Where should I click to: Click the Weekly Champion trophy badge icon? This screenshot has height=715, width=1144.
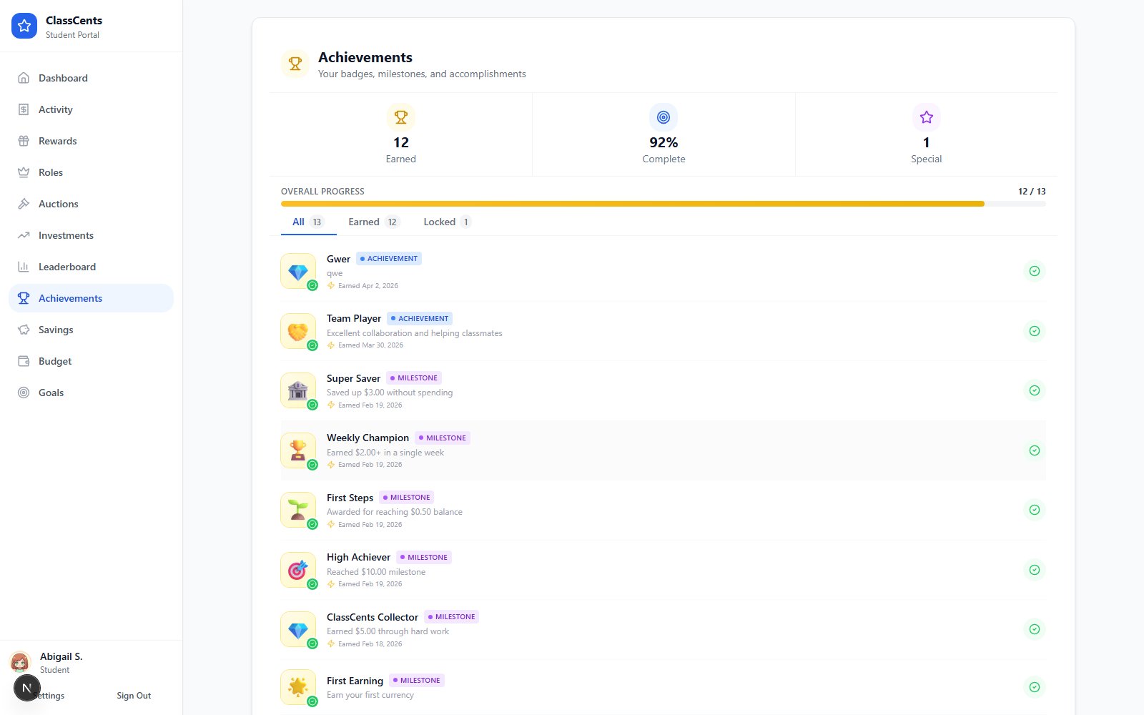298,450
